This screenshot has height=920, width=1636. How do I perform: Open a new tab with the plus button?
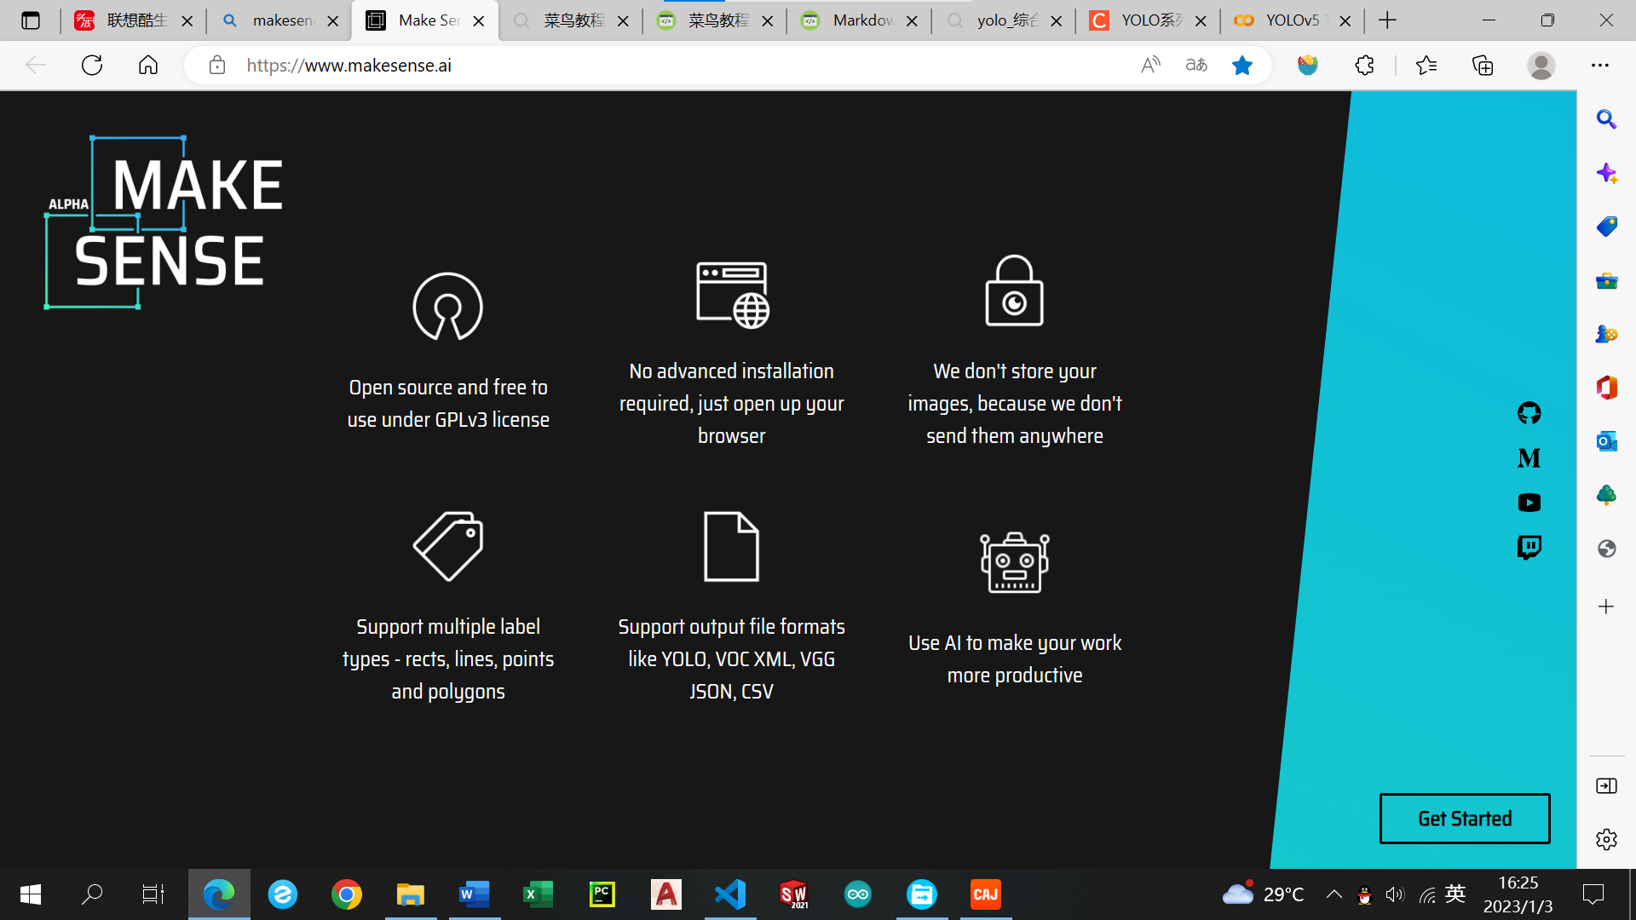pyautogui.click(x=1387, y=20)
